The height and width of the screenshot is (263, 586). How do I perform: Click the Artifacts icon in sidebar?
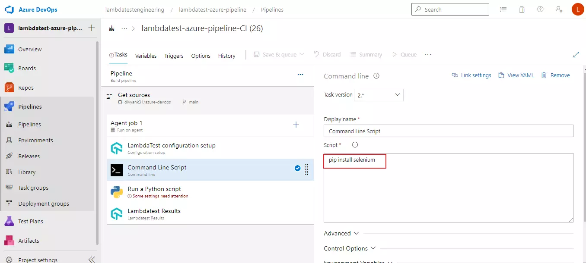[x=10, y=241]
